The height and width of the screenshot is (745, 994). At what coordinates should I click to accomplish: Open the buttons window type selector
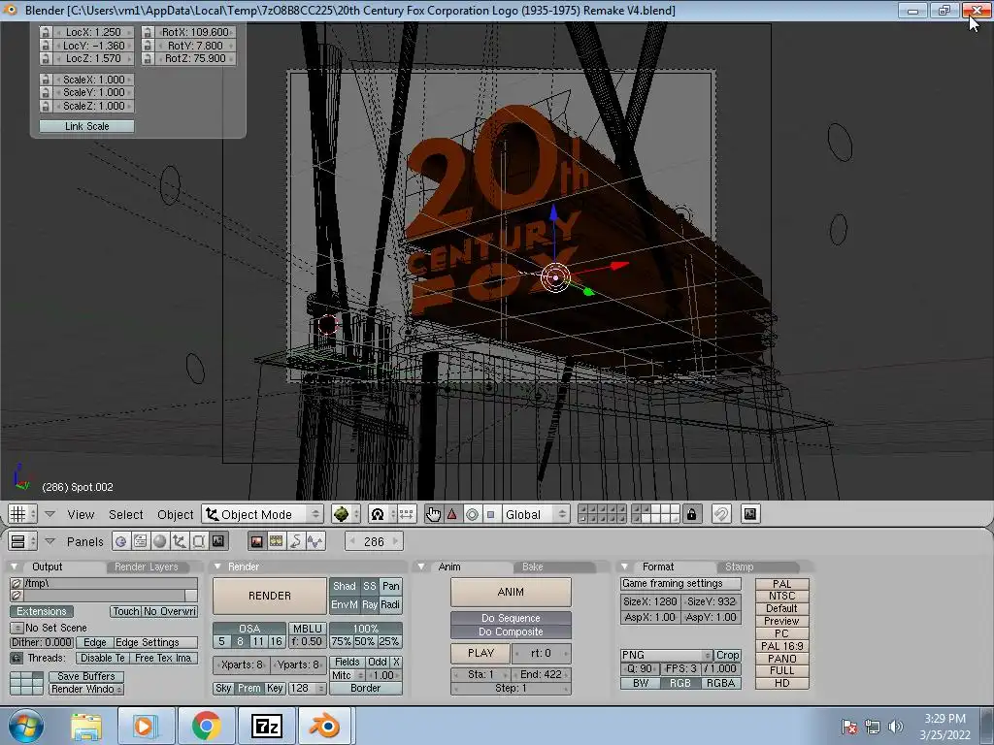pos(22,541)
